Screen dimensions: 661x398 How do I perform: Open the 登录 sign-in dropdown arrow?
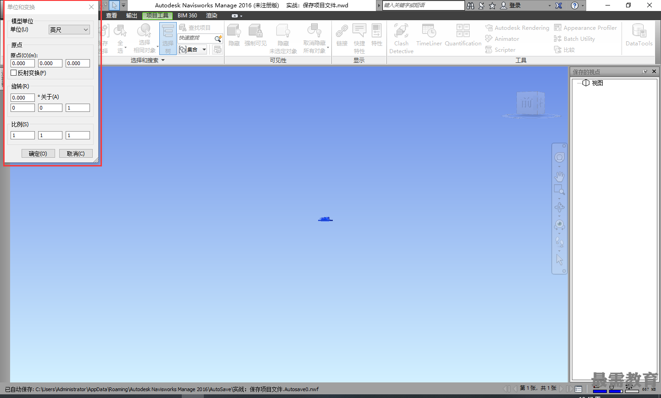point(549,6)
